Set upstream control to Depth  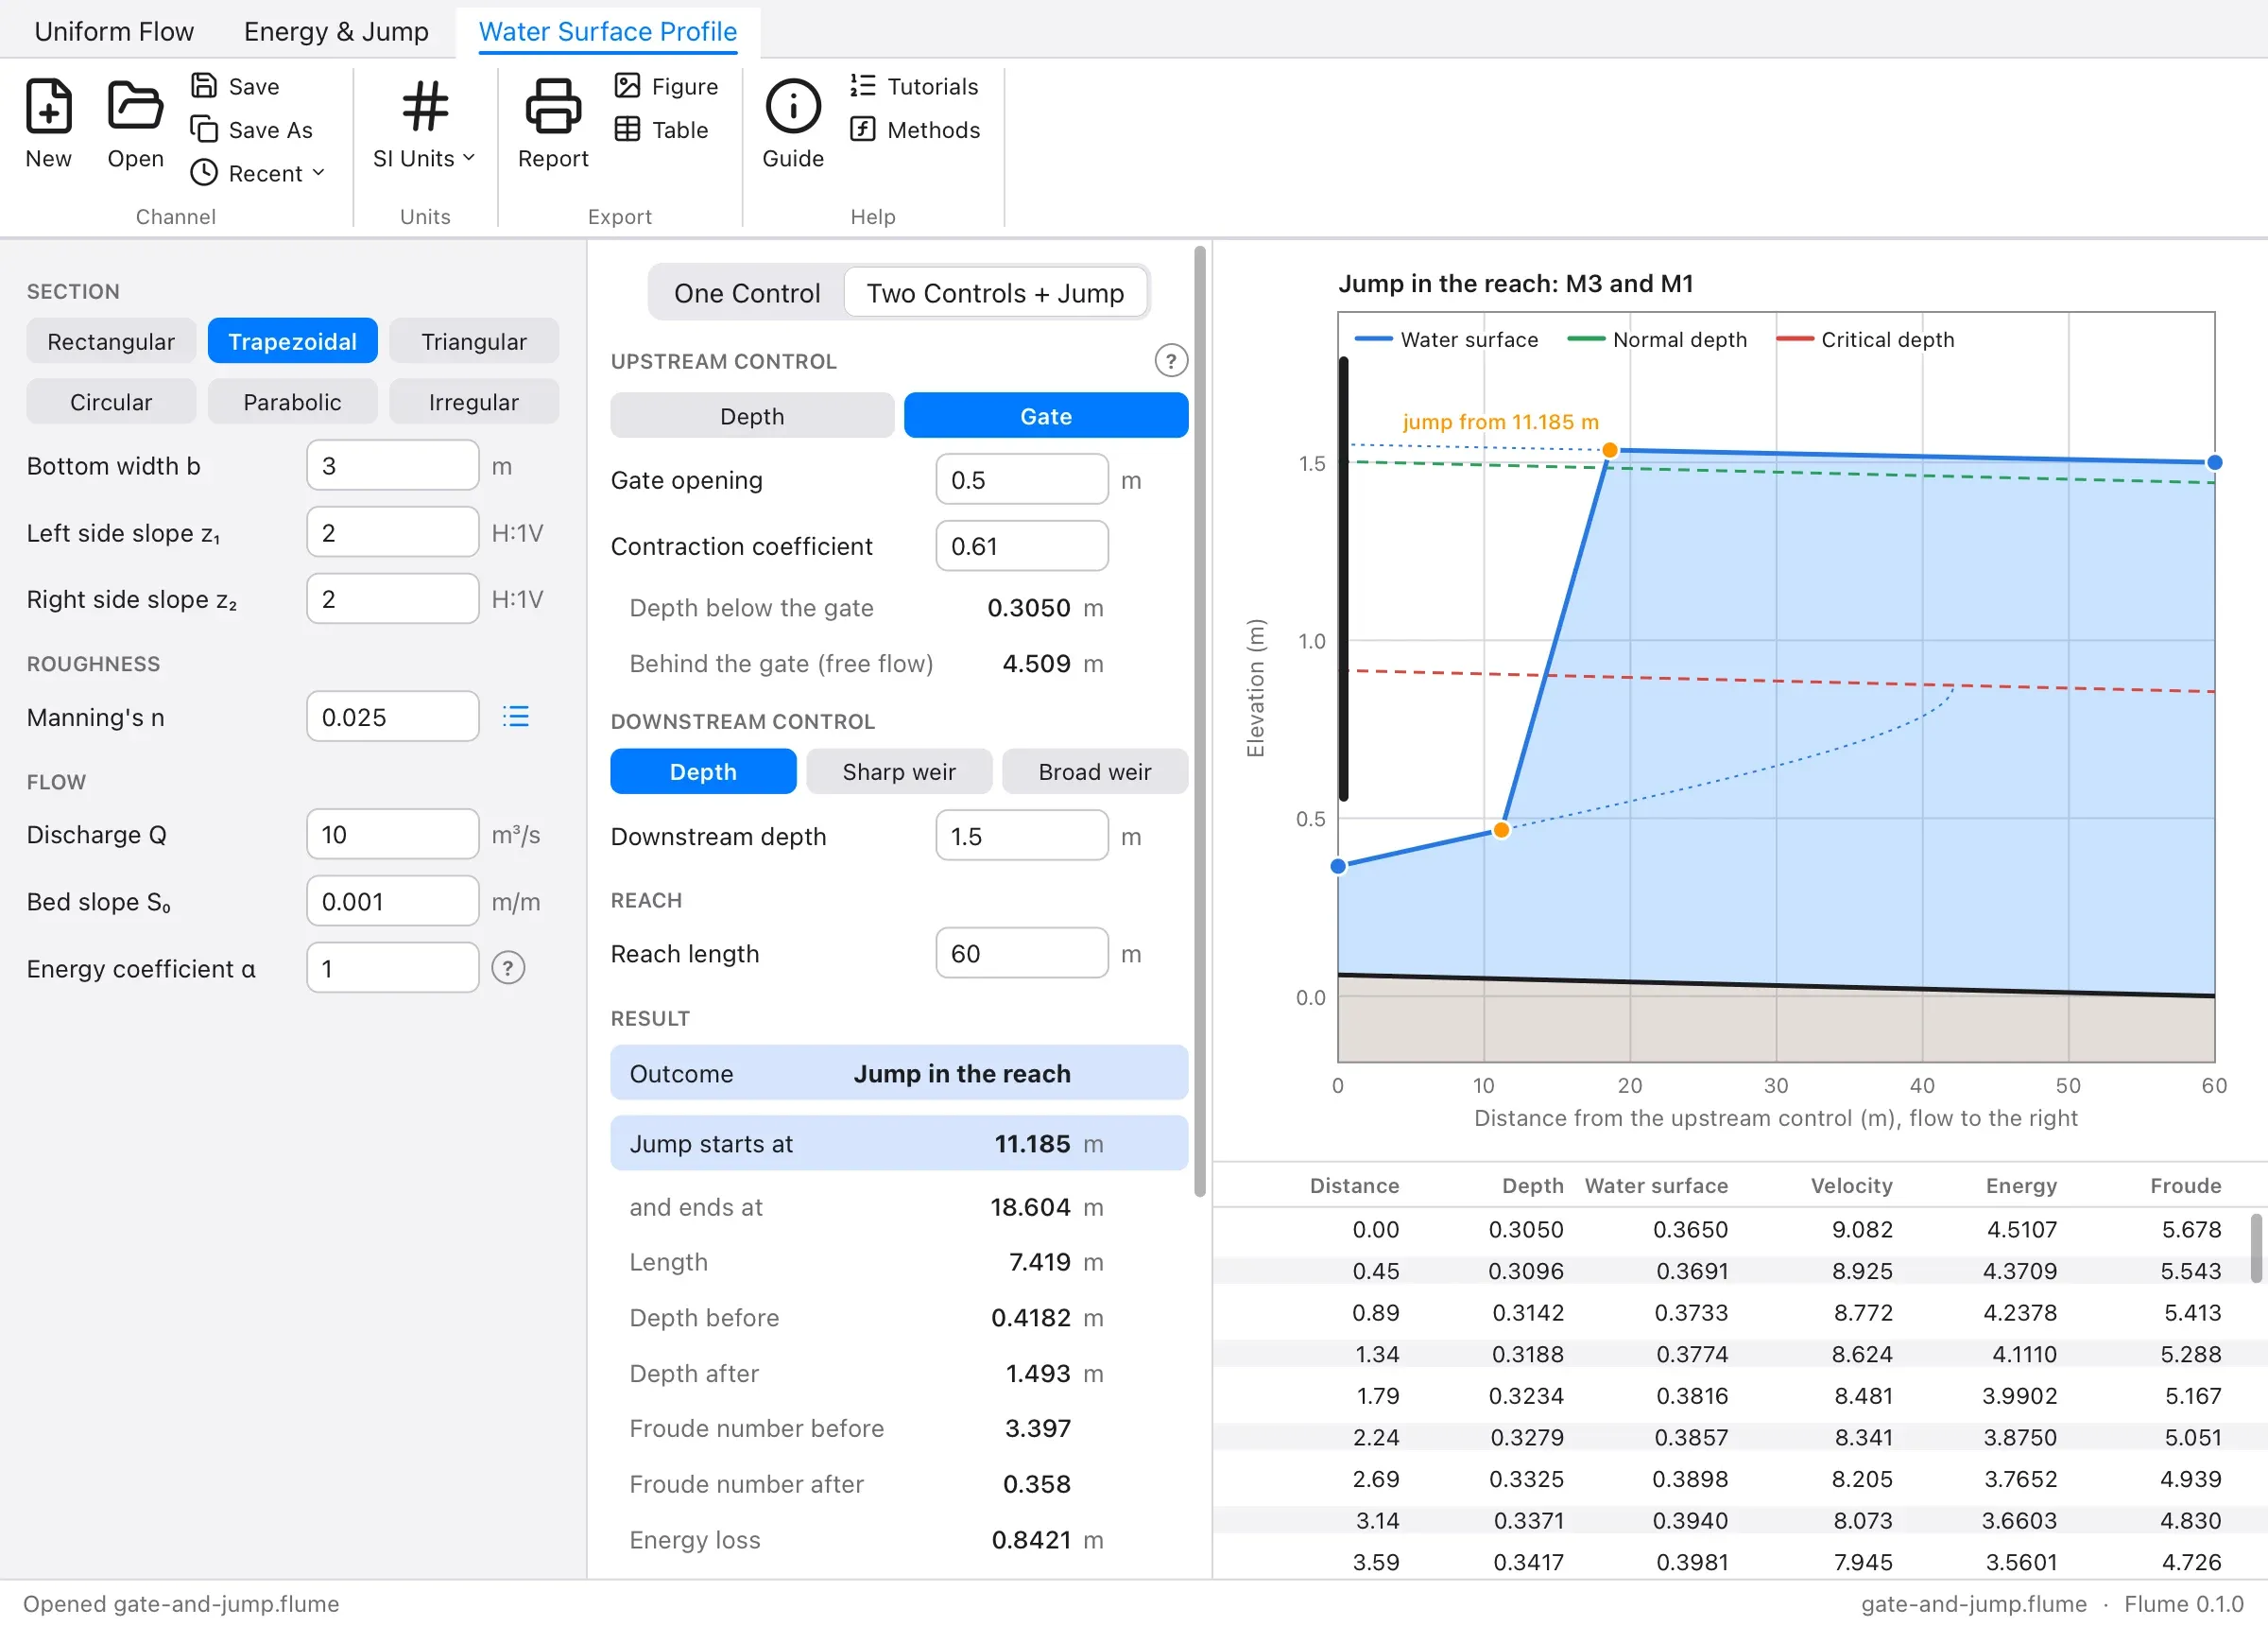coord(752,416)
